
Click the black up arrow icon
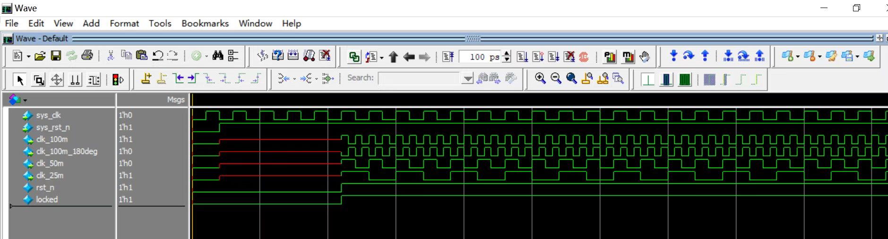[x=393, y=57]
